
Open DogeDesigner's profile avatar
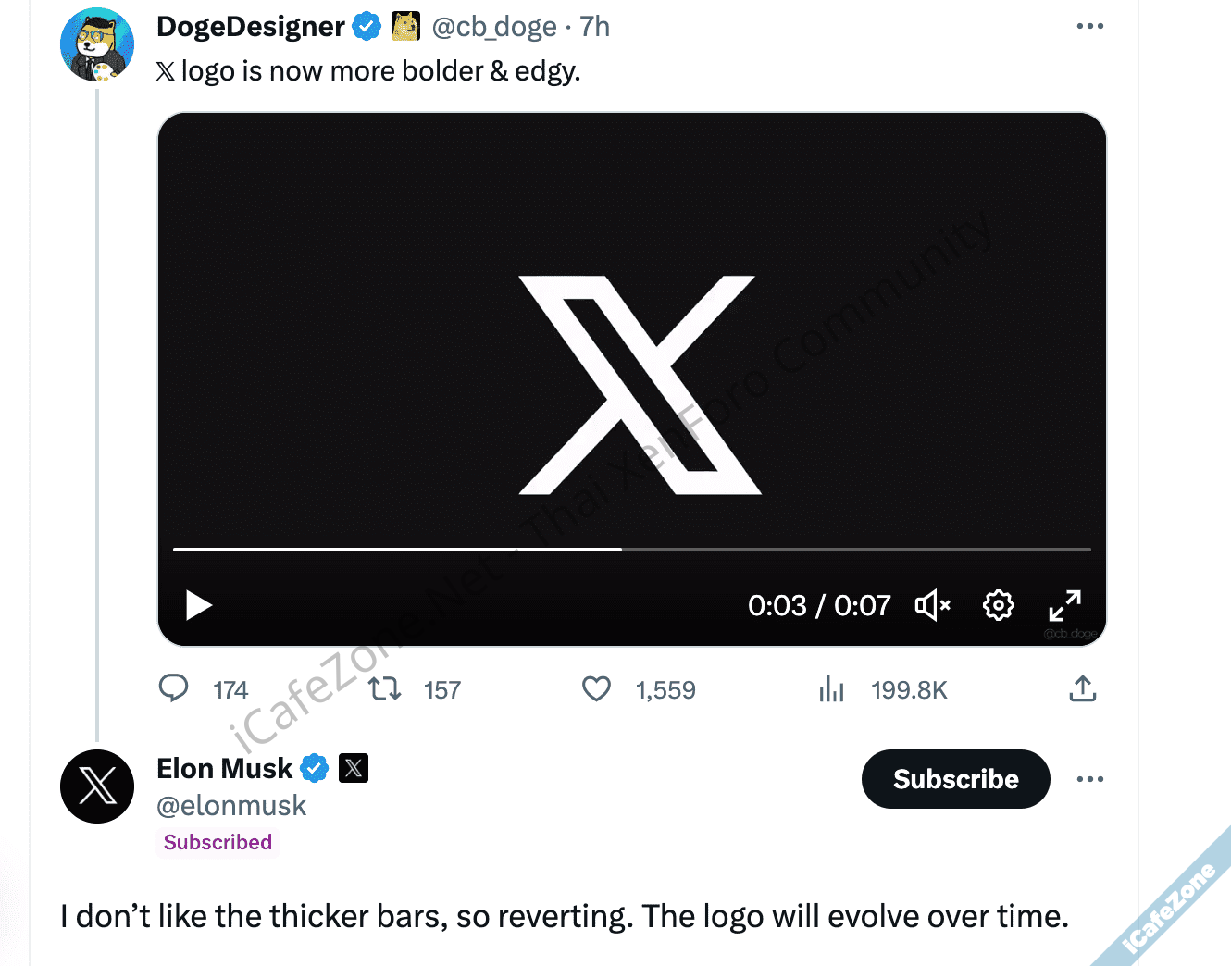pos(97,44)
